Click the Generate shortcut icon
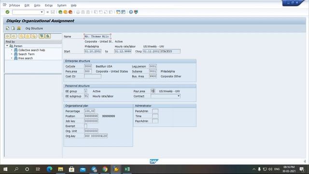This screenshot has height=174, width=309. pyautogui.click(x=123, y=12)
